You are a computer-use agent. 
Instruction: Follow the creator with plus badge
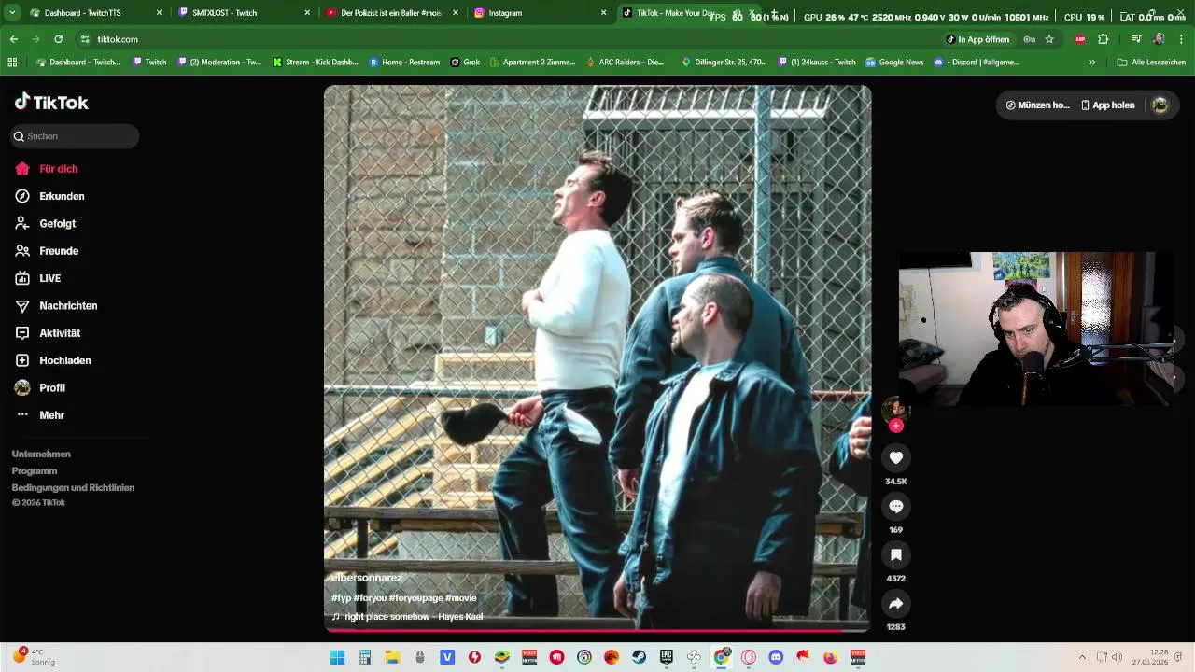(895, 426)
